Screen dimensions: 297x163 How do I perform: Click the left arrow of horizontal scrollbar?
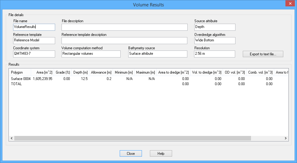pos(12,138)
